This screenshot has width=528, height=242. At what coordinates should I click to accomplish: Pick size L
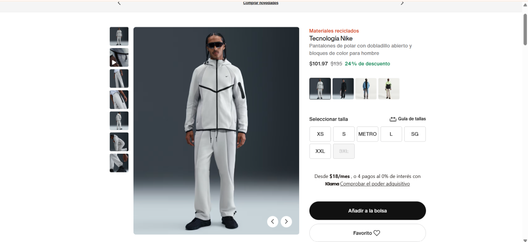click(x=391, y=134)
